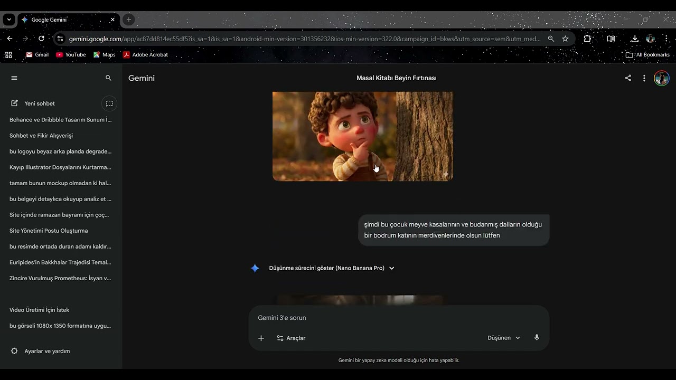This screenshot has width=676, height=380.
Task: Open chat 'bu logoyu beyaz arka planda degrade'
Action: tap(61, 151)
